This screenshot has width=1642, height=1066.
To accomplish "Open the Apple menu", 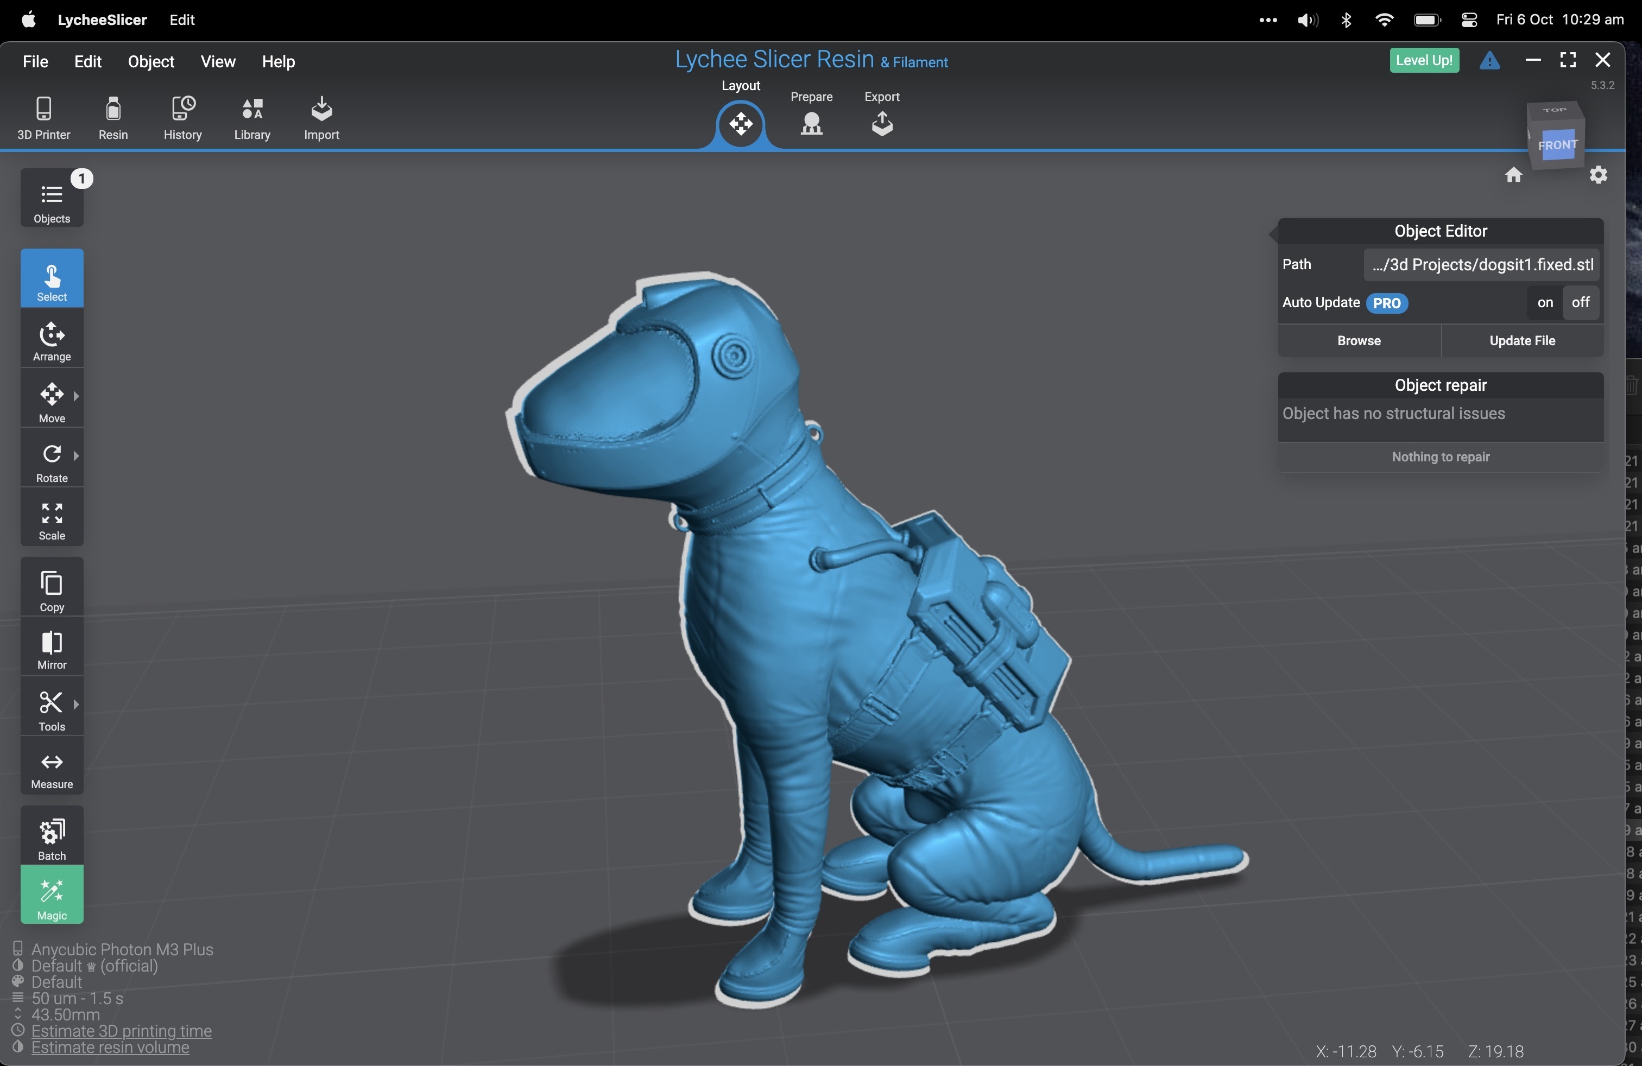I will pyautogui.click(x=29, y=20).
